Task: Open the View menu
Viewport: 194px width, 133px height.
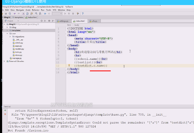Action: pyautogui.click(x=12, y=10)
